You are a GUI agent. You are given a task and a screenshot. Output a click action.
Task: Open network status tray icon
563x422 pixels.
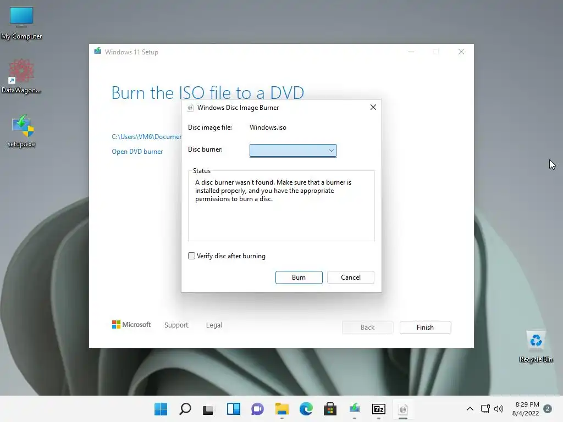point(485,409)
